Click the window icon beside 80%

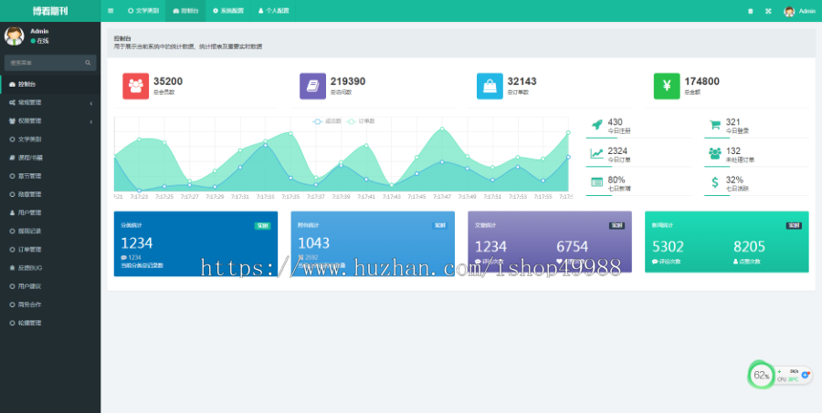[x=596, y=182]
